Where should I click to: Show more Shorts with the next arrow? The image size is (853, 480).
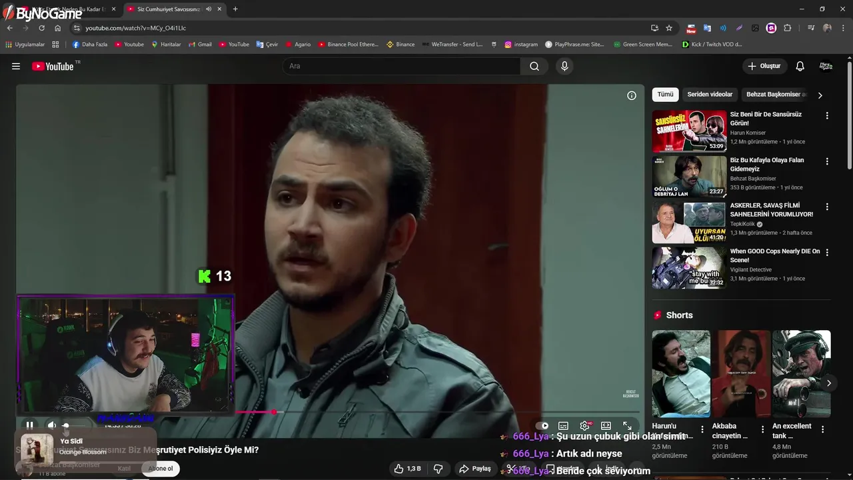coord(828,383)
